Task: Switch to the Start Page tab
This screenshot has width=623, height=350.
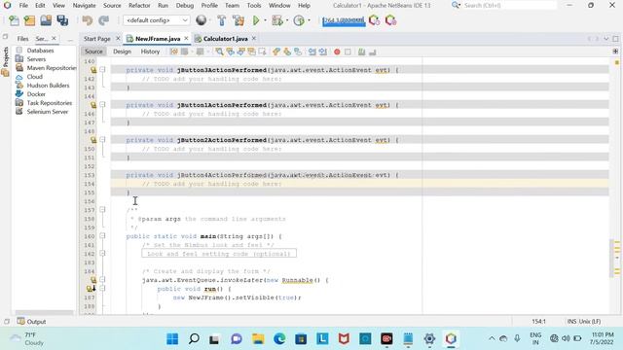Action: pyautogui.click(x=97, y=39)
